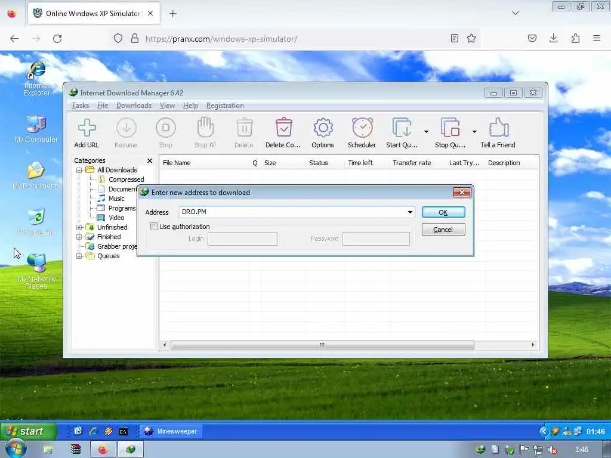Click the Delete Completed toolbar icon
This screenshot has height=458, width=611.
point(283,127)
